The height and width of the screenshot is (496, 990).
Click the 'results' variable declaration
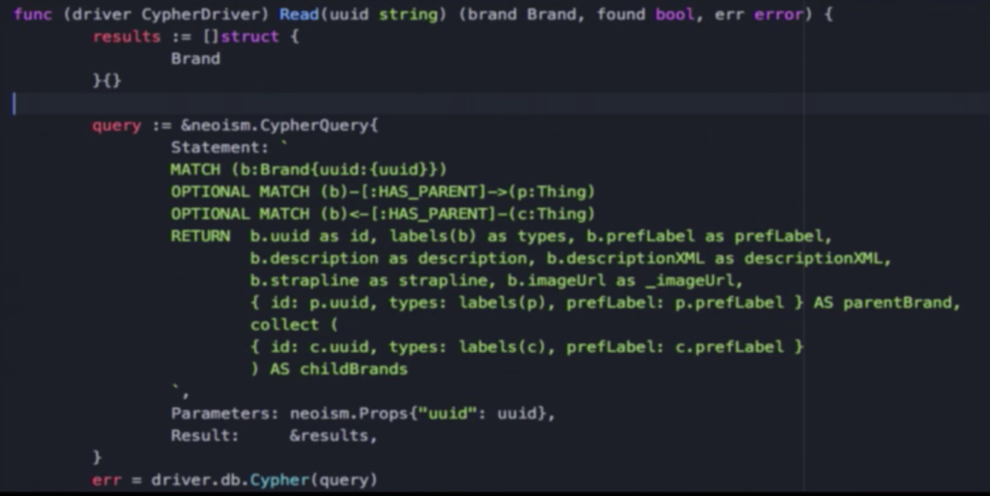click(x=127, y=37)
